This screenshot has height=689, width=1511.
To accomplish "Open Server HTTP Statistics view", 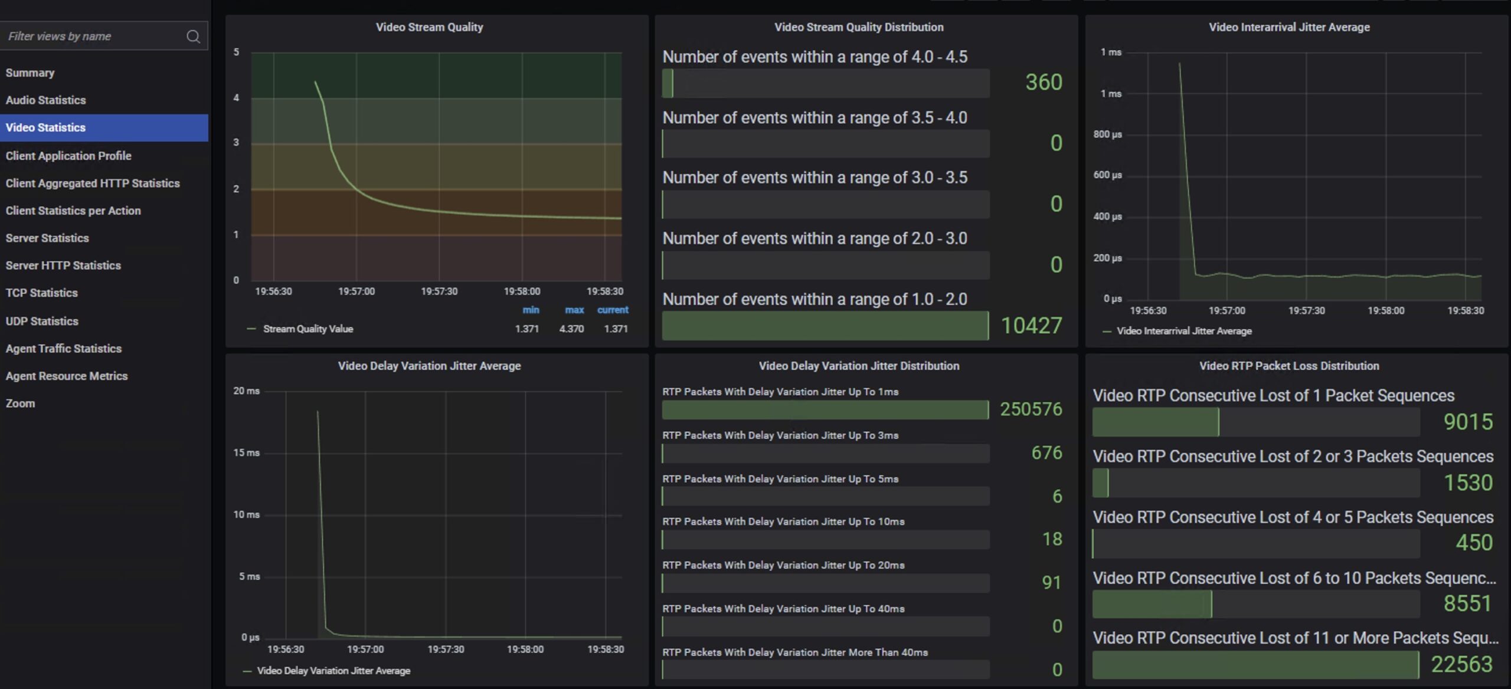I will click(x=63, y=265).
